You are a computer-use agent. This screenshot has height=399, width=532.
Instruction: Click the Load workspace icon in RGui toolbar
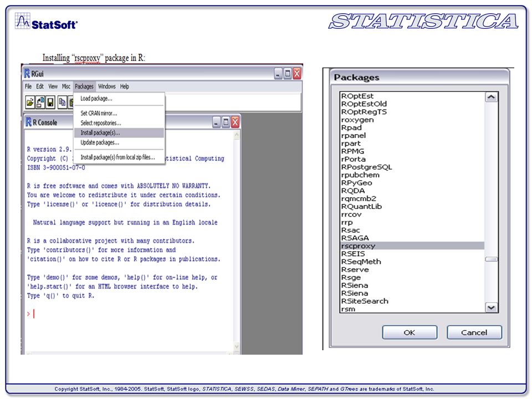tap(40, 102)
